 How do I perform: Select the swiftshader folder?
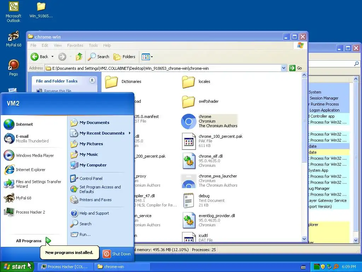point(200,101)
